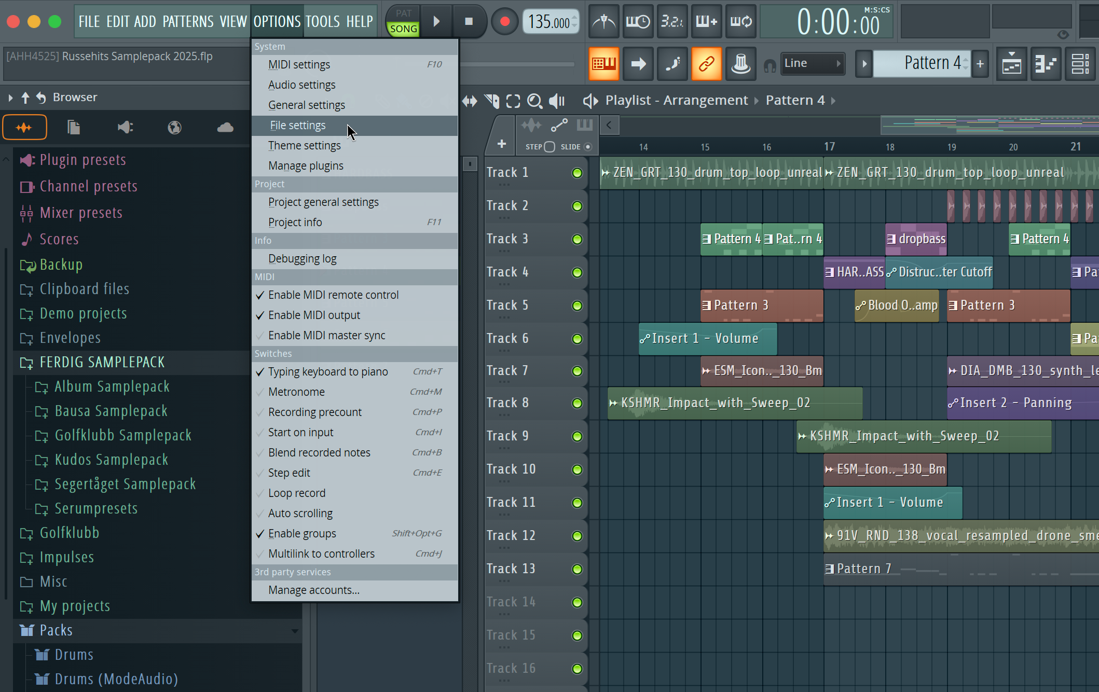Click the speaker mute tool in playlist toolbar
The height and width of the screenshot is (692, 1099).
point(557,101)
